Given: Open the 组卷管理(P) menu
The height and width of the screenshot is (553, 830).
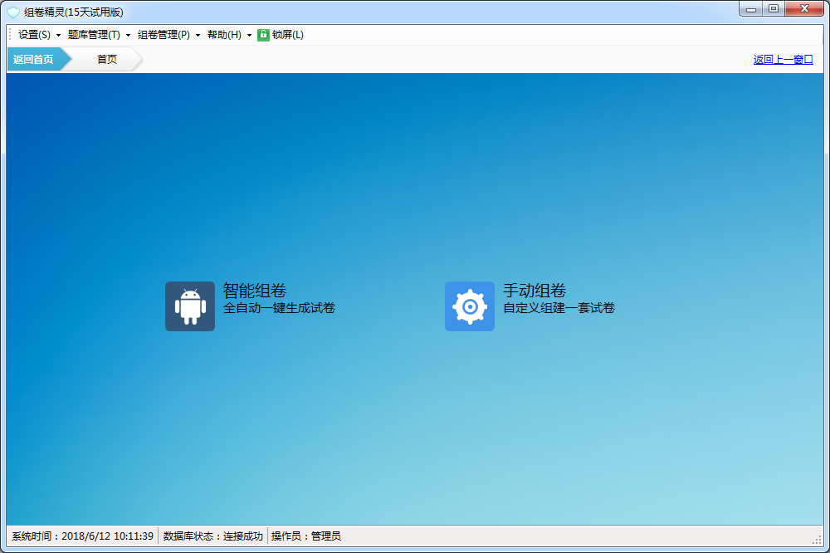Looking at the screenshot, I should click(x=164, y=35).
